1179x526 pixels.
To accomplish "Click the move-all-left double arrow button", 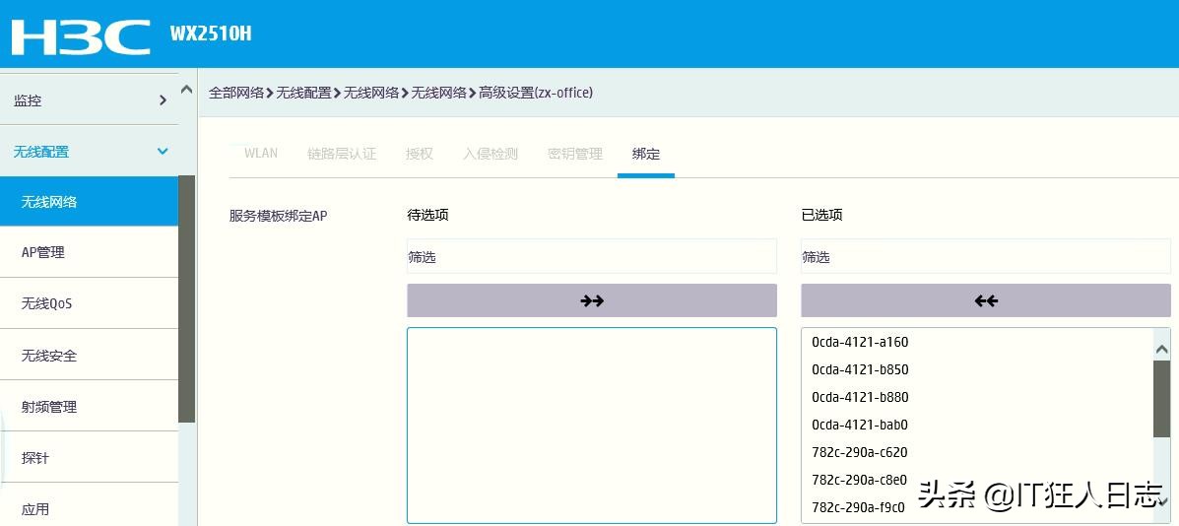I will click(x=986, y=300).
